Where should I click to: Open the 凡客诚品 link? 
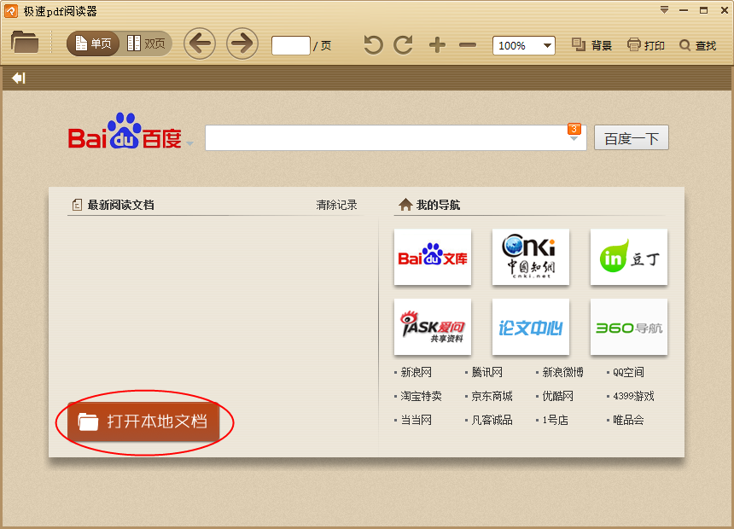pyautogui.click(x=492, y=420)
